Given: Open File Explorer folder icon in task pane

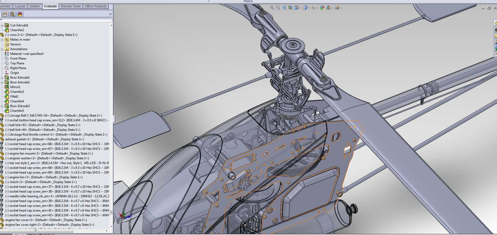Looking at the screenshot, I should [495, 36].
